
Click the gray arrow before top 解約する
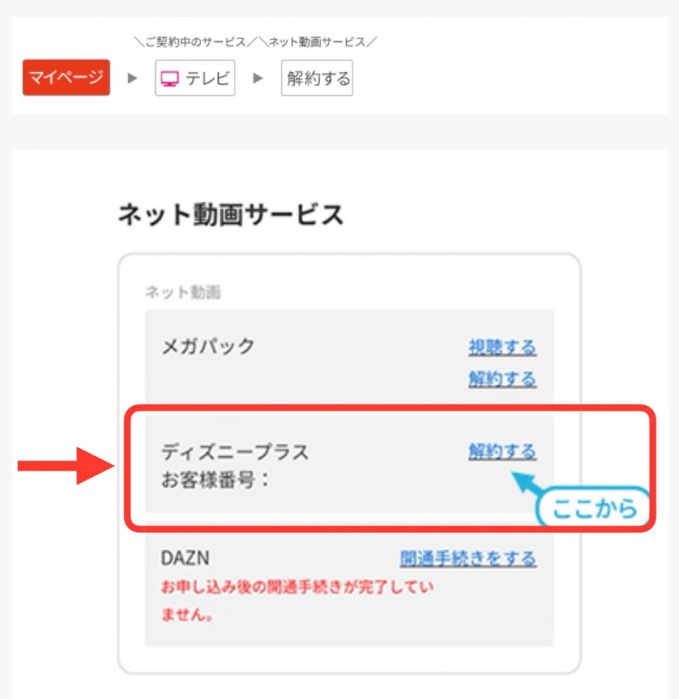point(258,78)
